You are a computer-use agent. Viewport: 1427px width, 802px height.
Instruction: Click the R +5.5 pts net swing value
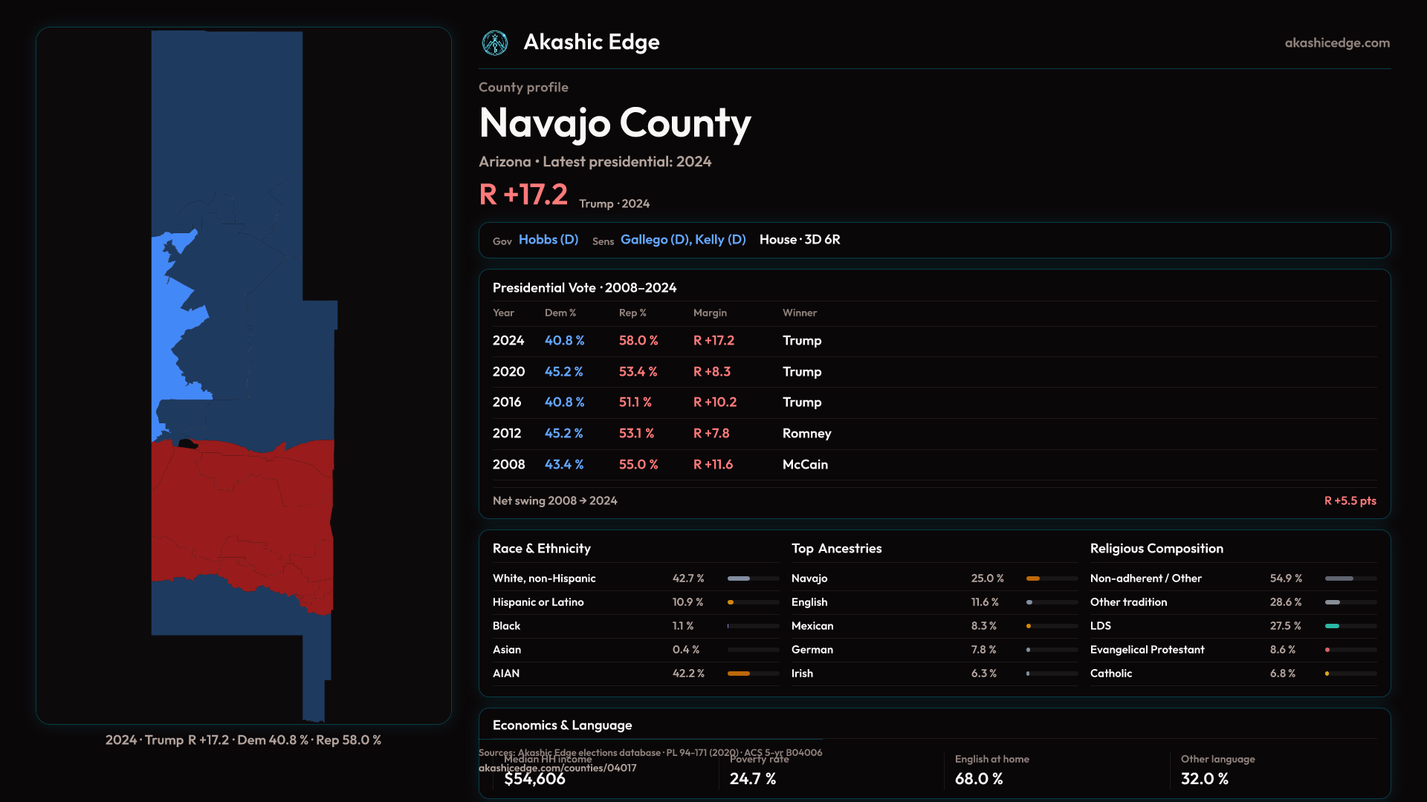coord(1349,501)
